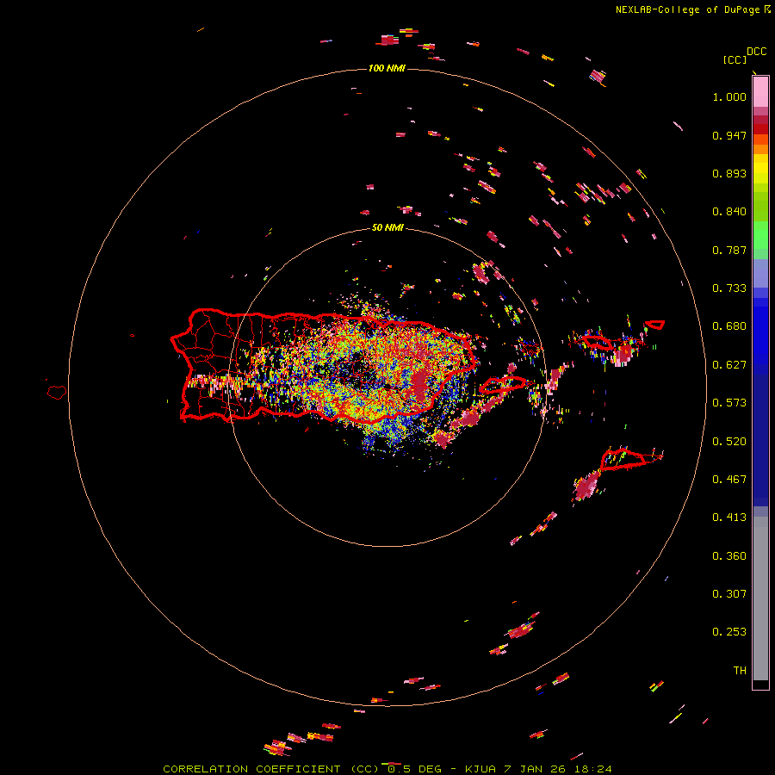
Task: Select the 0.307 color scale value
Action: 729,594
